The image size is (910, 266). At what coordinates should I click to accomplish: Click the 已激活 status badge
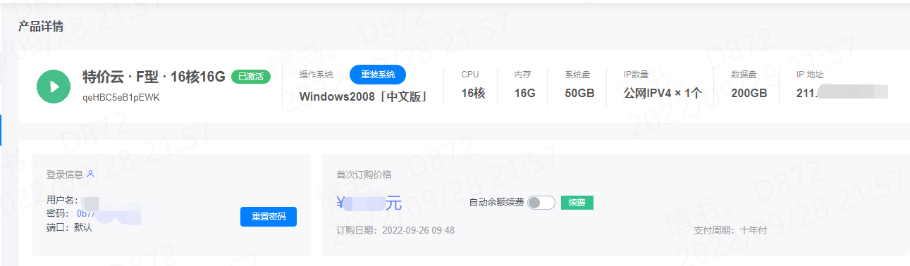pos(251,77)
